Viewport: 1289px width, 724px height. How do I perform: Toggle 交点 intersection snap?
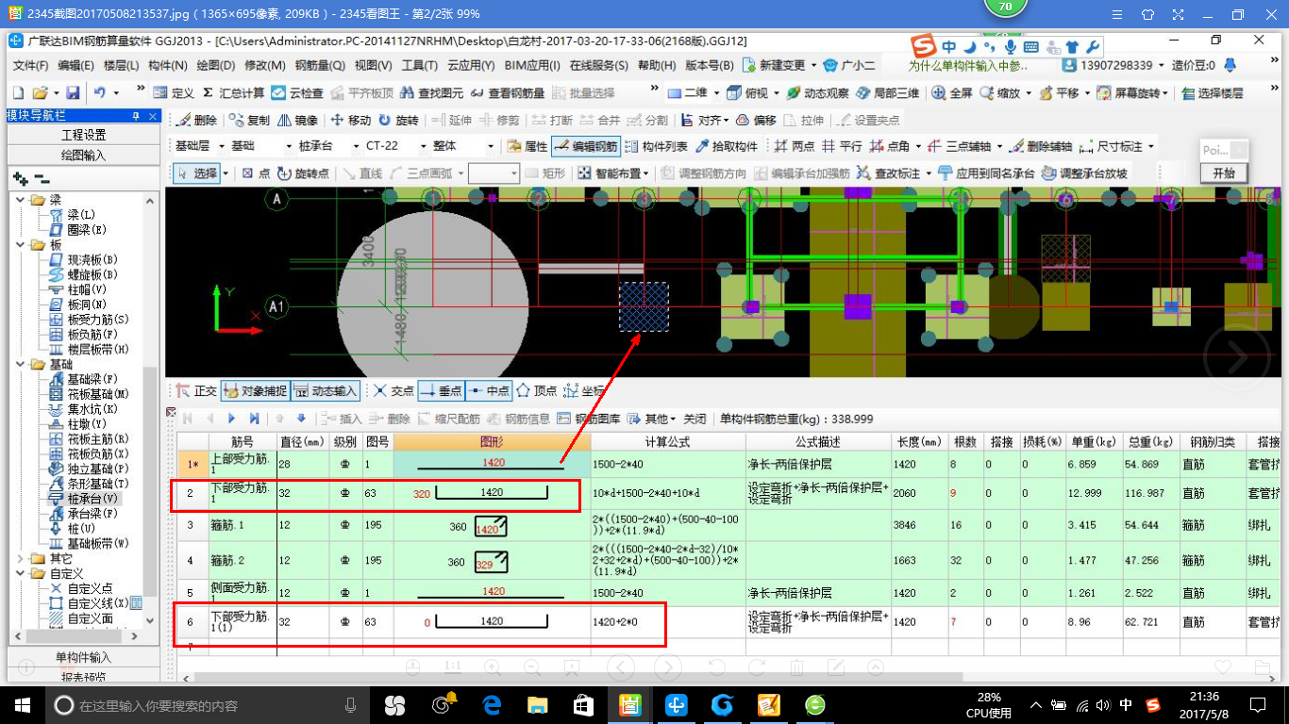[393, 390]
